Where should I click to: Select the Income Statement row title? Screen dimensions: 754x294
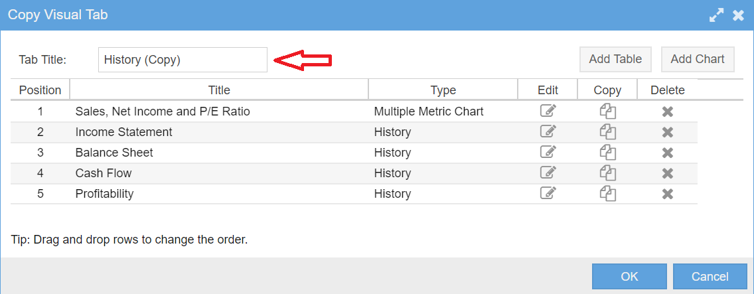123,132
